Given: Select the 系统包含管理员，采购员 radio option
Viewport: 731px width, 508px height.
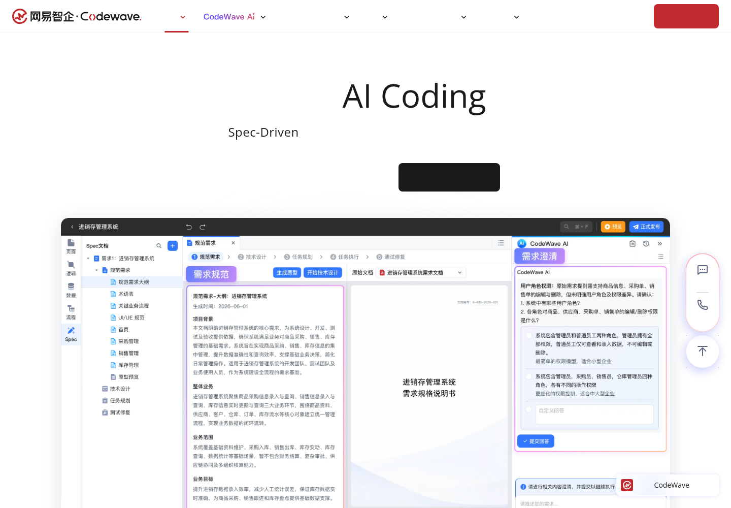Looking at the screenshot, I should [x=529, y=377].
